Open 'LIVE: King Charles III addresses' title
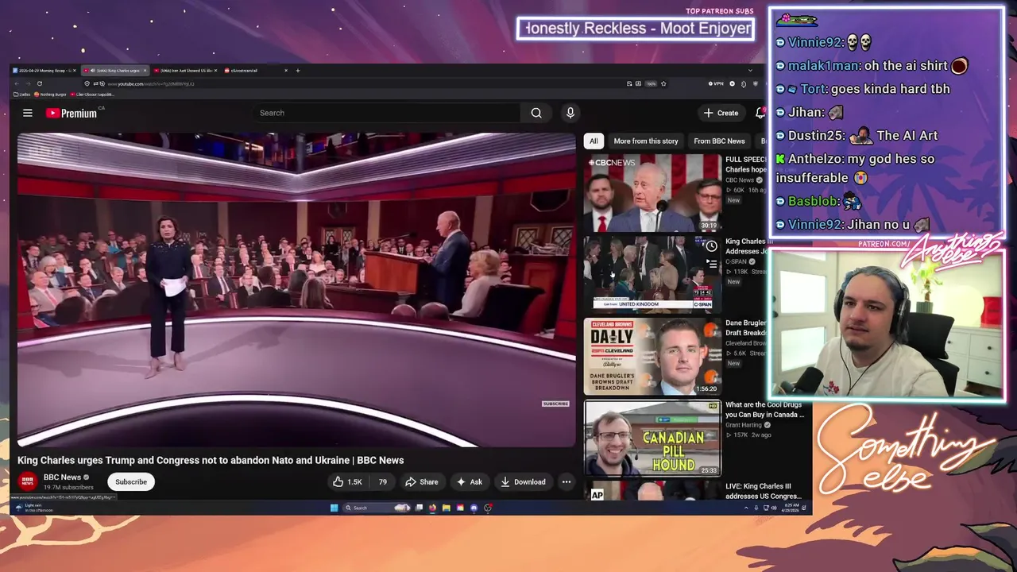 764,491
